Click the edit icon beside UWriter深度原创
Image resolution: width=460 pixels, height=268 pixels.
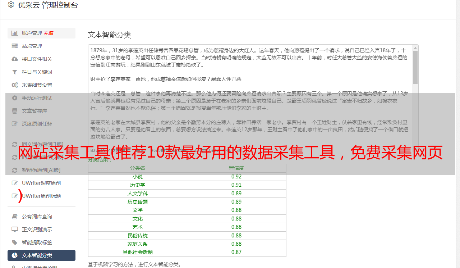click(x=15, y=183)
